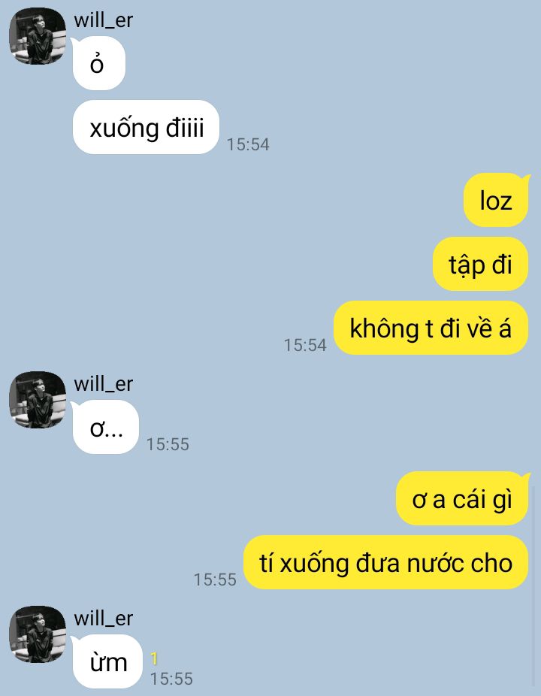Tap the 'tí xuống đưa nước cho' message
Screen dimensions: 541x696
pos(386,563)
